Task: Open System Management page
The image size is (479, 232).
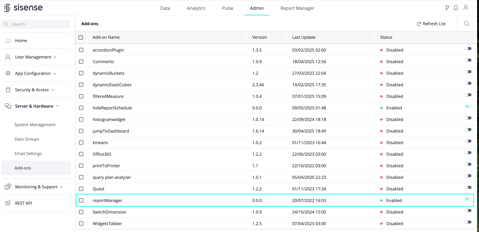Action: coord(35,125)
